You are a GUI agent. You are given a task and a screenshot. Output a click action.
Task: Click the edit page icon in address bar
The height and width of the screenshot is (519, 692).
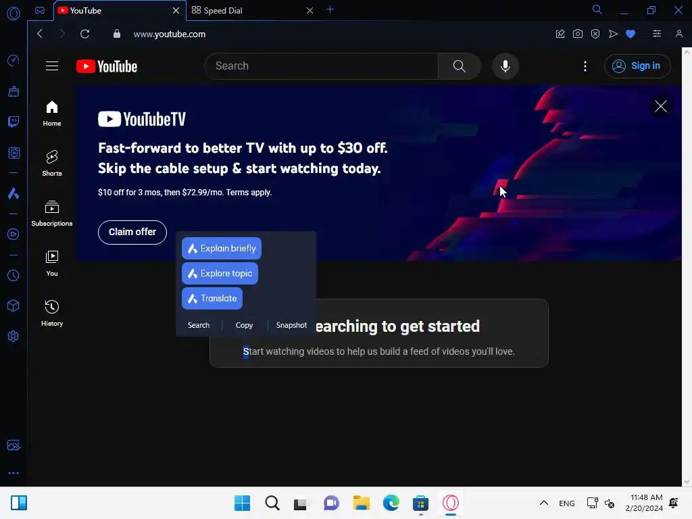click(560, 34)
